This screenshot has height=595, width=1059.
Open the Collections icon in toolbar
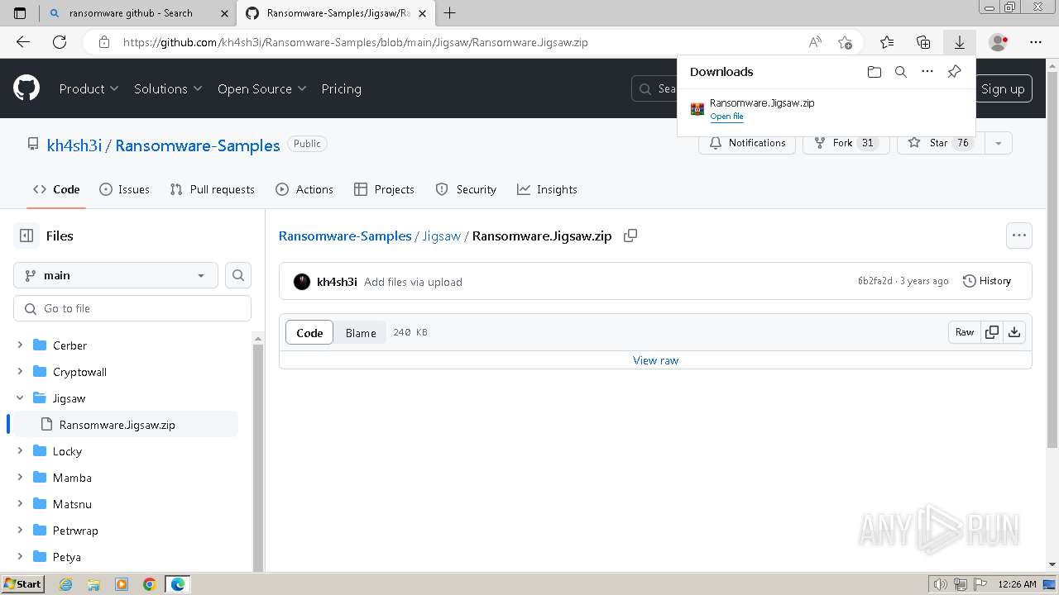point(923,42)
